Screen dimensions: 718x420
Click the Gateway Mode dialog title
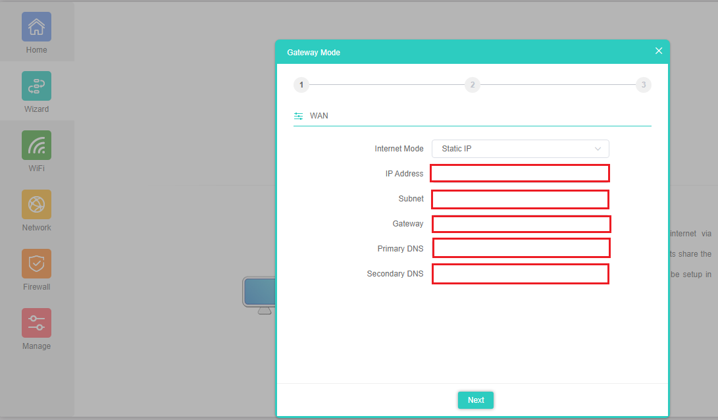(314, 53)
